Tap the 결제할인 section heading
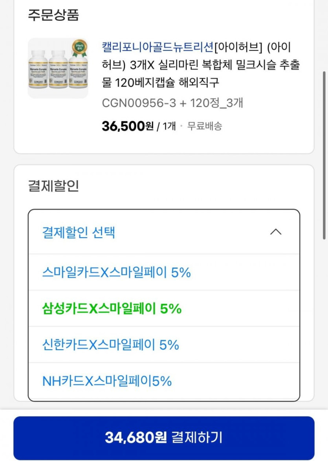 click(53, 186)
